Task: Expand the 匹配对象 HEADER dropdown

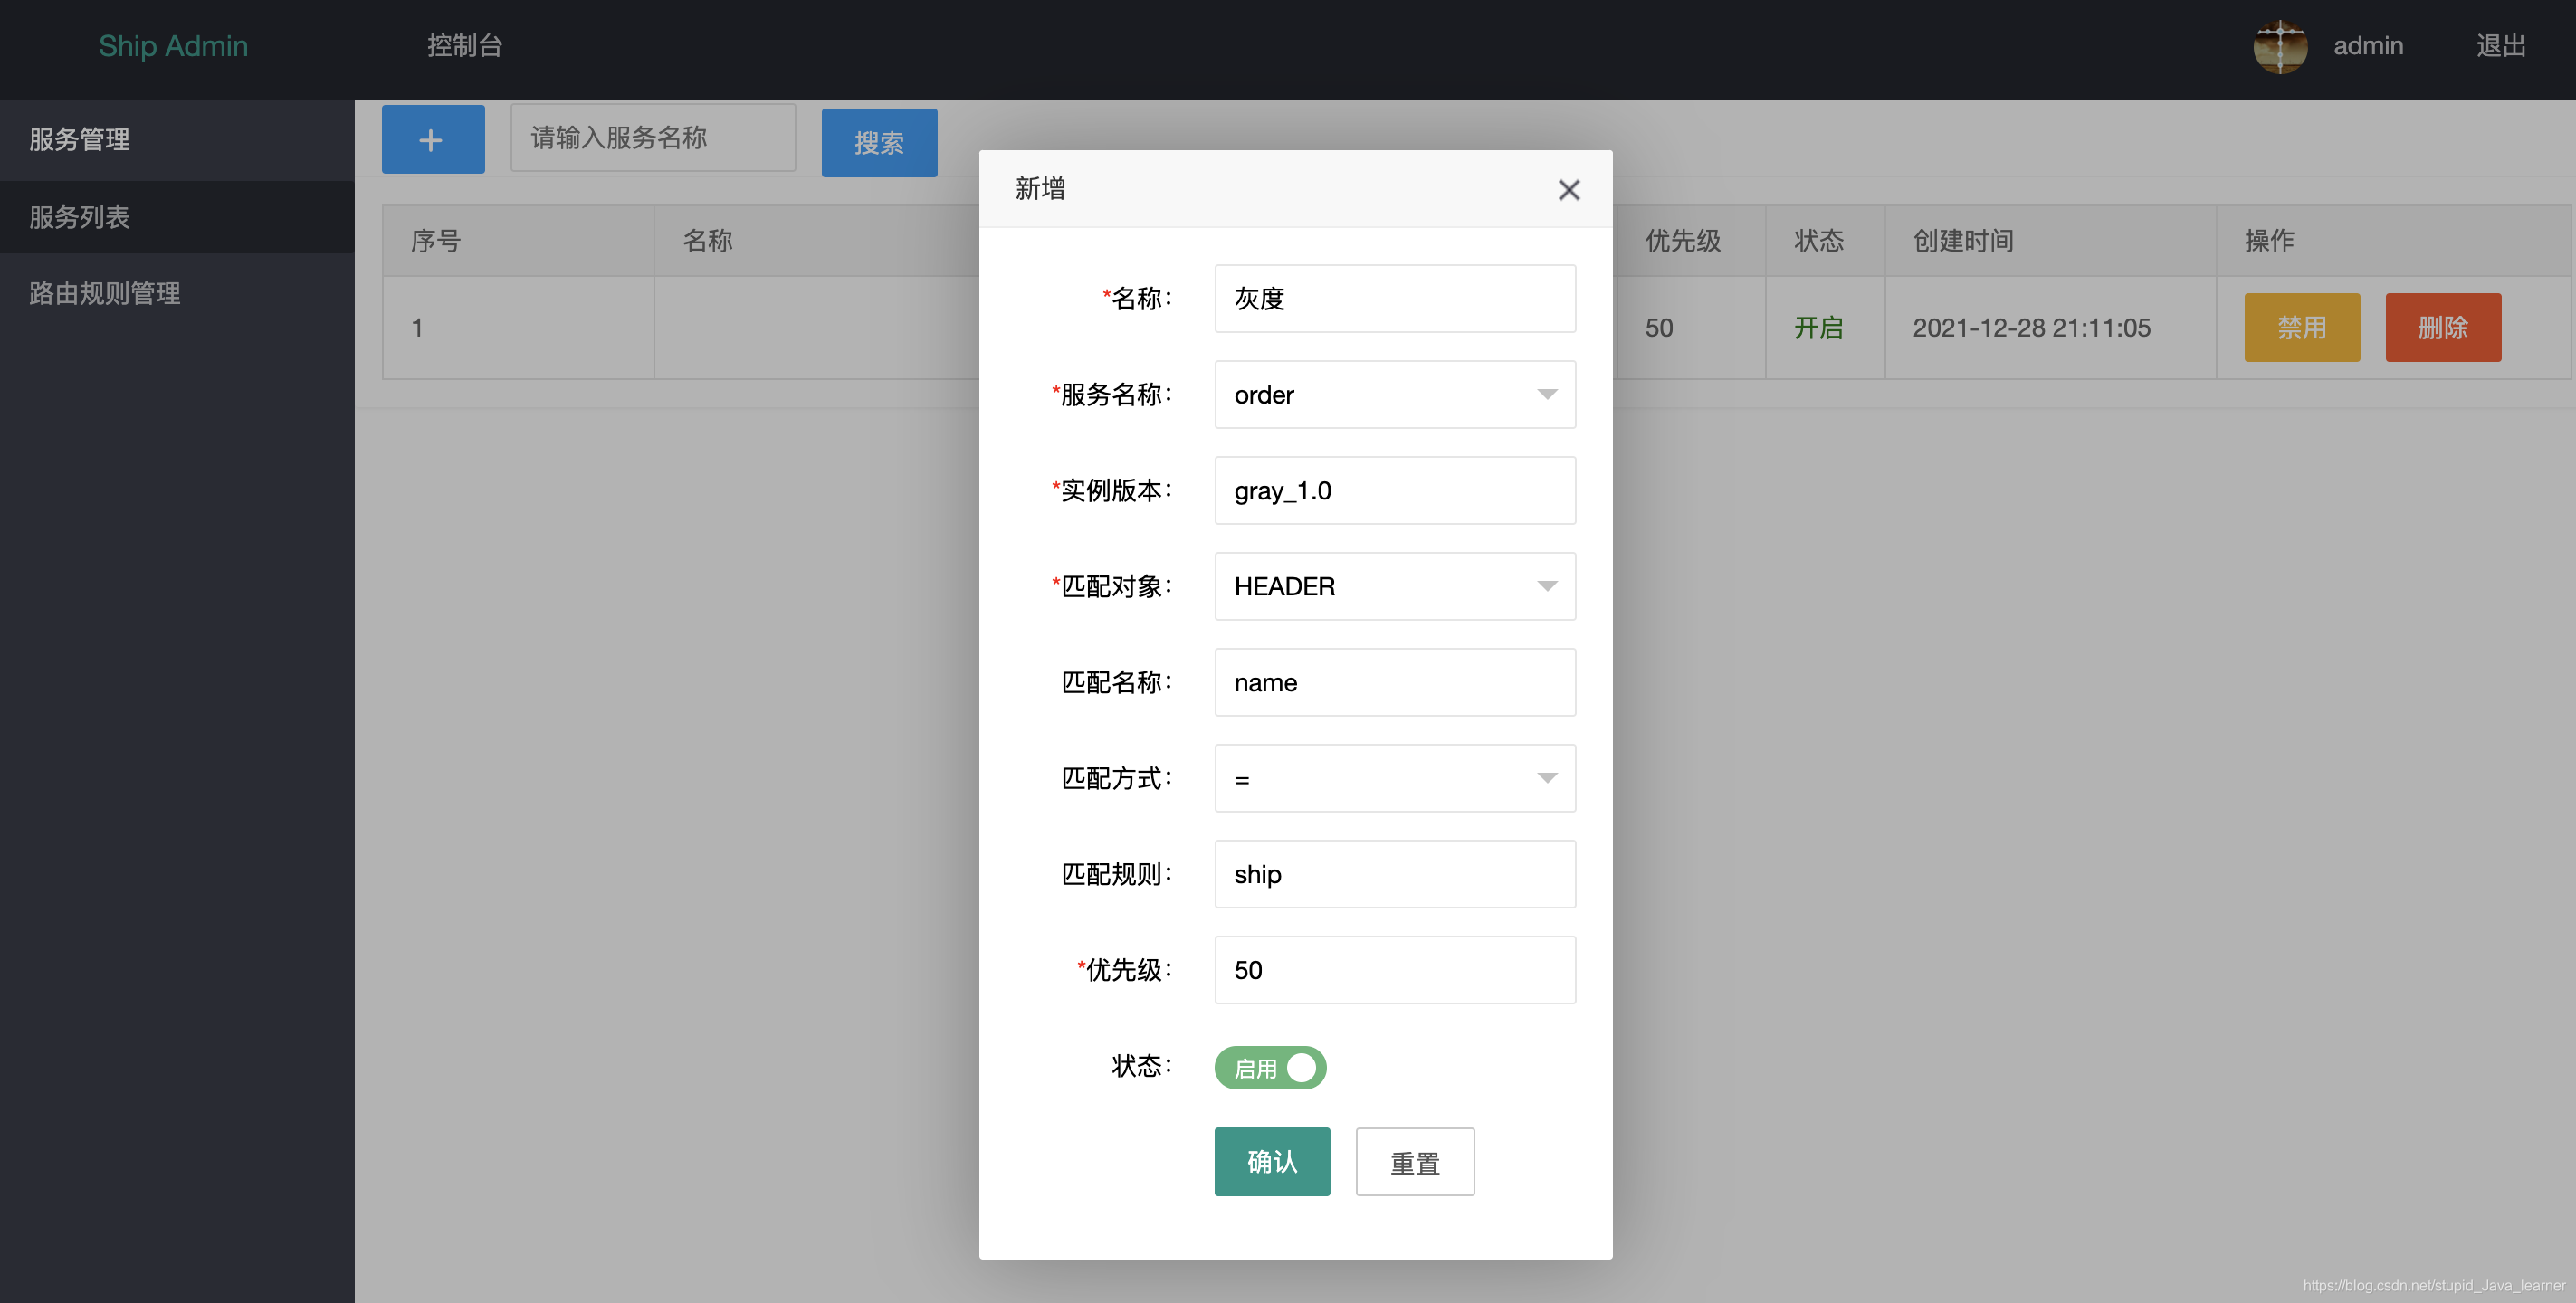Action: click(1394, 586)
